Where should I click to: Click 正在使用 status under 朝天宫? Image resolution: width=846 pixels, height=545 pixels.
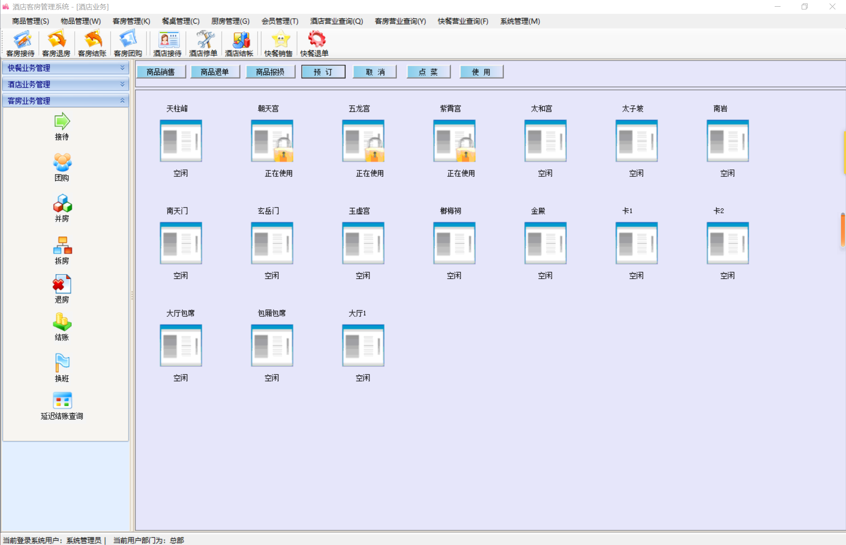(279, 173)
